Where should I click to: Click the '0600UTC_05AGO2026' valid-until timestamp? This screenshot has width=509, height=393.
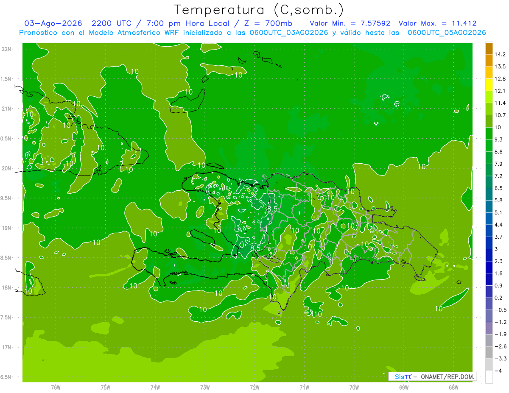point(447,33)
